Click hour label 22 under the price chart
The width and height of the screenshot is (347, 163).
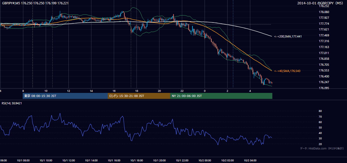pyautogui.click(x=182, y=91)
